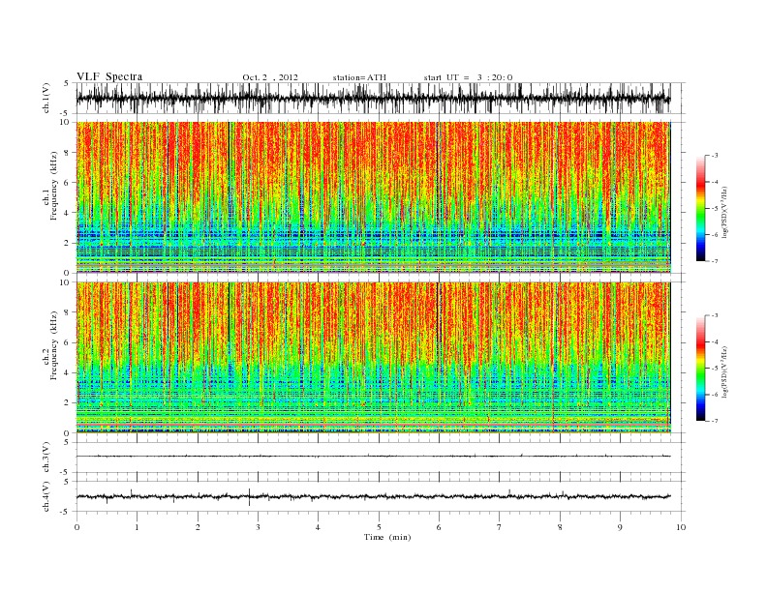Click the upper color bar legend

700,208
